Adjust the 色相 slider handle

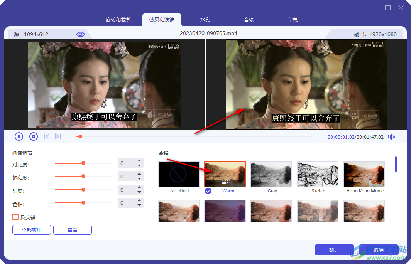point(83,203)
